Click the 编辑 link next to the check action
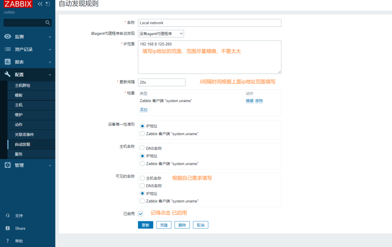The width and height of the screenshot is (392, 247). (x=250, y=101)
